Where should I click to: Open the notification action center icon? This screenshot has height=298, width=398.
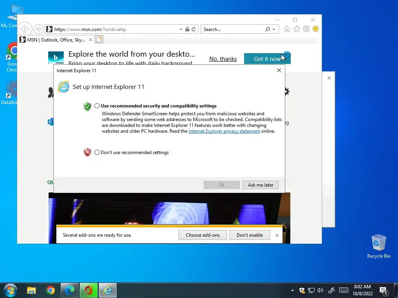tap(384, 291)
